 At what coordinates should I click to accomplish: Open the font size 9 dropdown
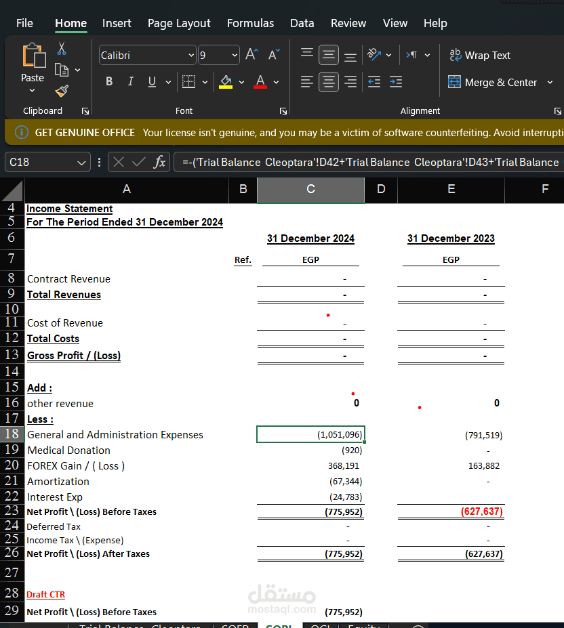[235, 55]
